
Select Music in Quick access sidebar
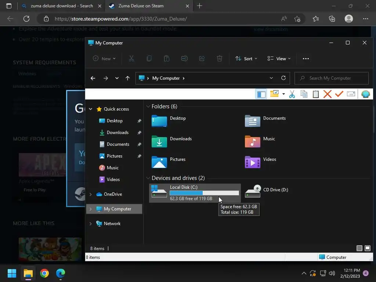pos(112,167)
